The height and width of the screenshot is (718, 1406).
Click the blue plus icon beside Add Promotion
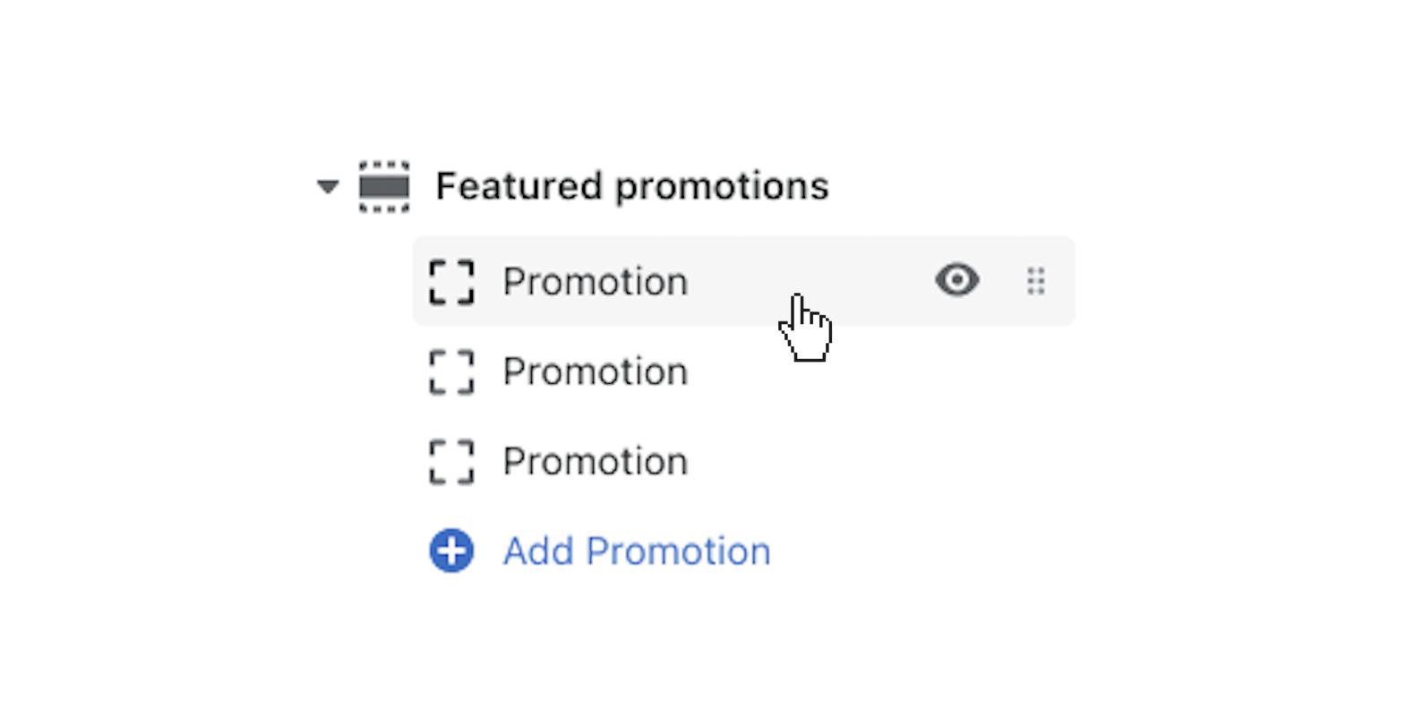coord(451,551)
